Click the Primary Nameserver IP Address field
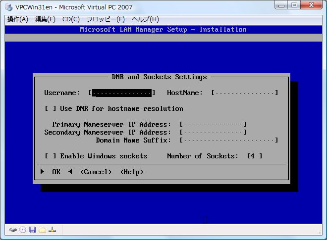The width and height of the screenshot is (327, 240). (213, 125)
